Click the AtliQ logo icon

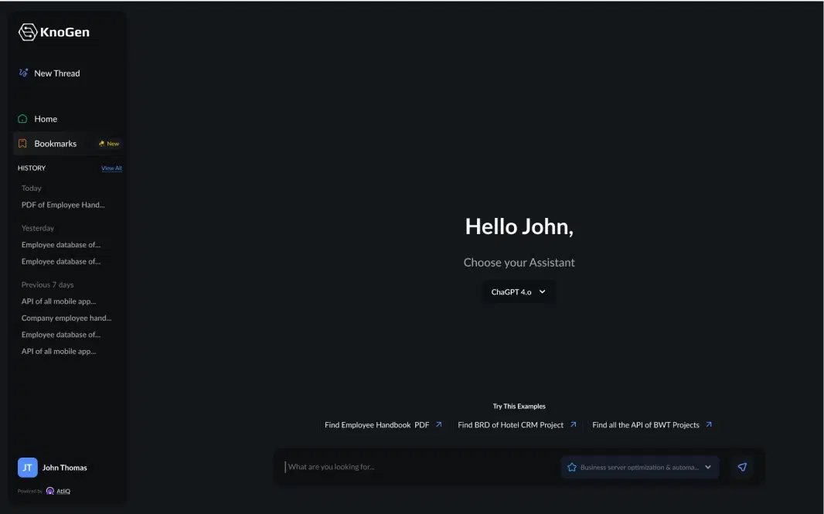(x=50, y=491)
